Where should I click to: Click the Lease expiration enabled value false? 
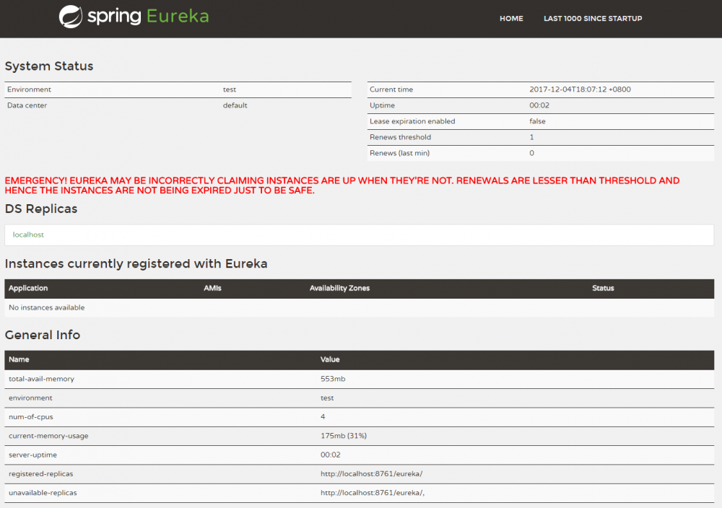537,121
